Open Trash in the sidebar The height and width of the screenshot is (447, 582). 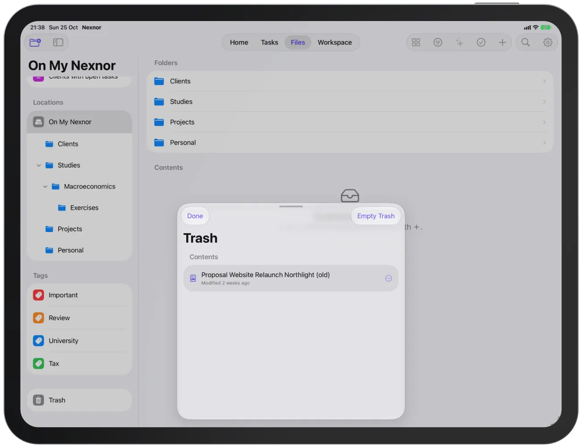[x=80, y=400]
